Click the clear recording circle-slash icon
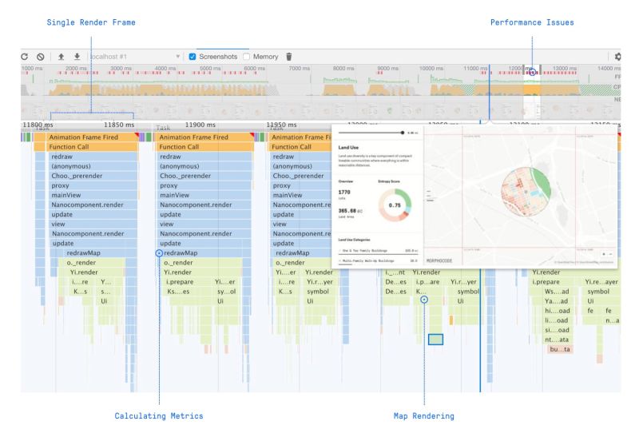639x437 pixels. (41, 57)
